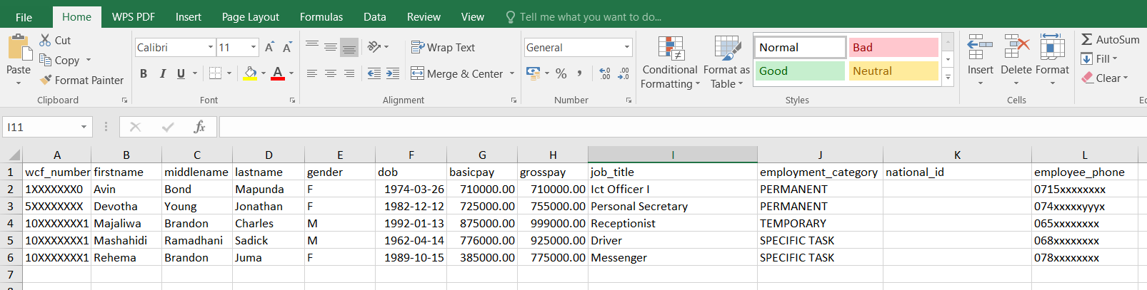1147x290 pixels.
Task: Open Alignment settings dialog launcher
Action: [x=514, y=100]
